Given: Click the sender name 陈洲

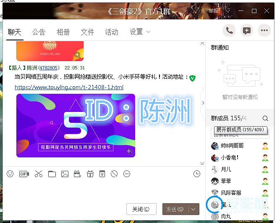Looking at the screenshot, I should (x=32, y=68).
